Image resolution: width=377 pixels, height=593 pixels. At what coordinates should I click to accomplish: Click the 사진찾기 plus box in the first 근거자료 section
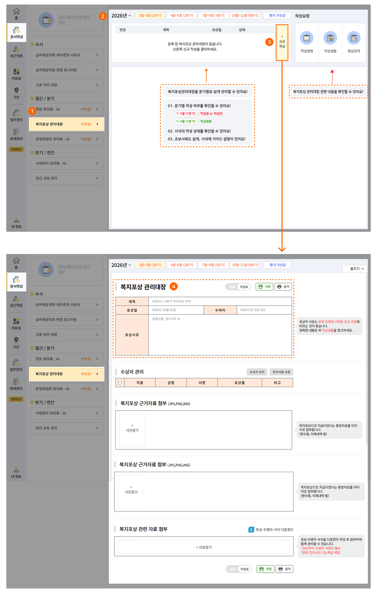132,430
